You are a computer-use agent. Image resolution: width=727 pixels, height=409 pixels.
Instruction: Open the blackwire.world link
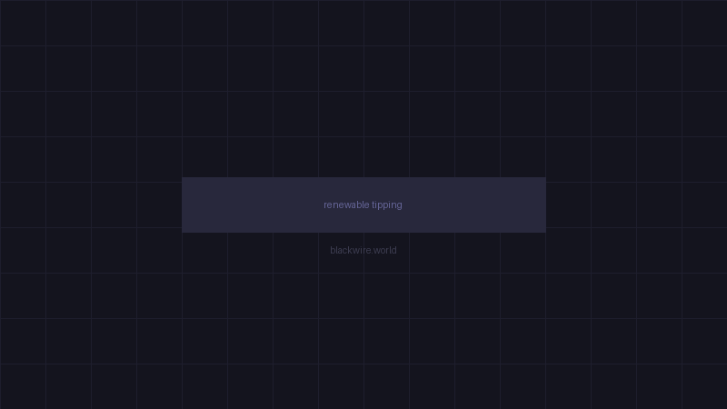363,250
